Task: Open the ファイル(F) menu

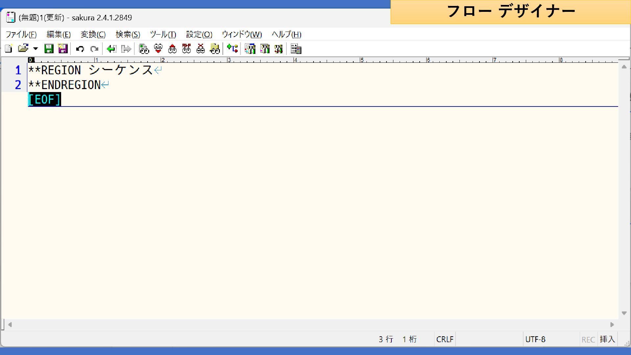Action: (x=21, y=35)
